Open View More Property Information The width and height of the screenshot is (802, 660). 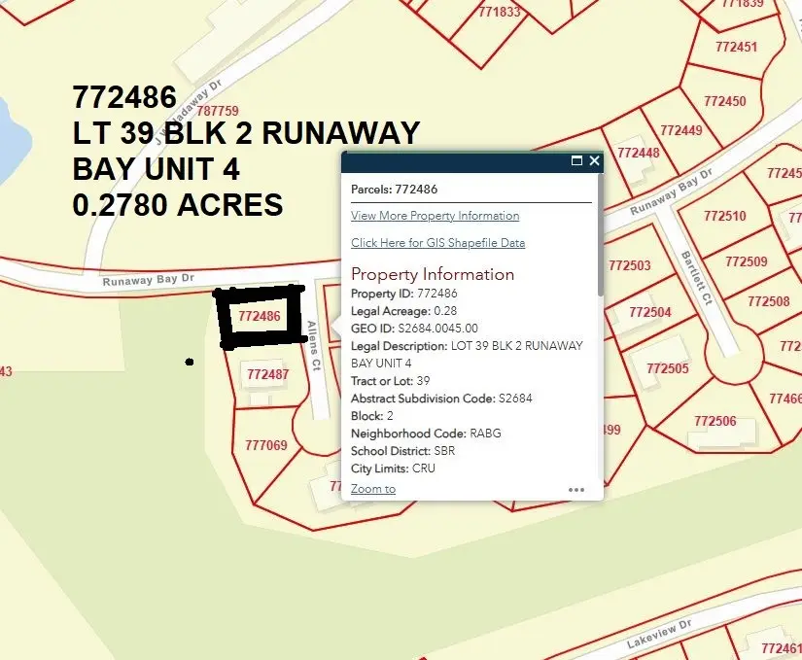(x=435, y=216)
